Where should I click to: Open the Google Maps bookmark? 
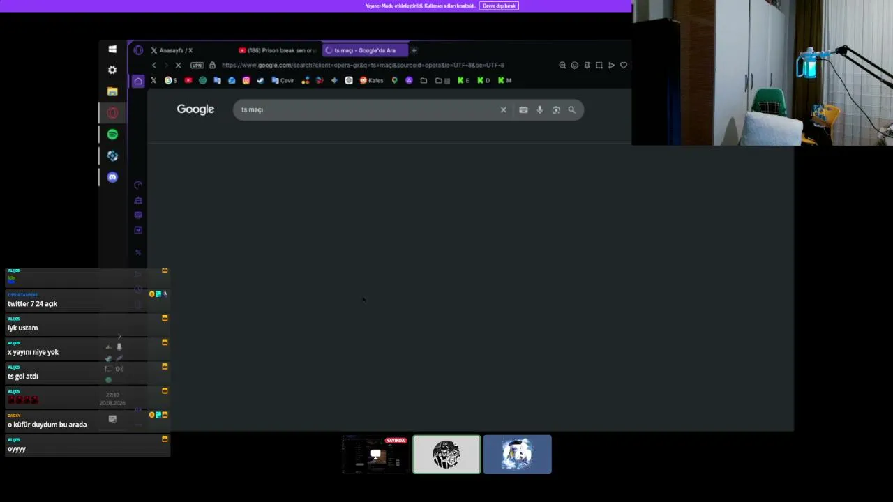394,81
